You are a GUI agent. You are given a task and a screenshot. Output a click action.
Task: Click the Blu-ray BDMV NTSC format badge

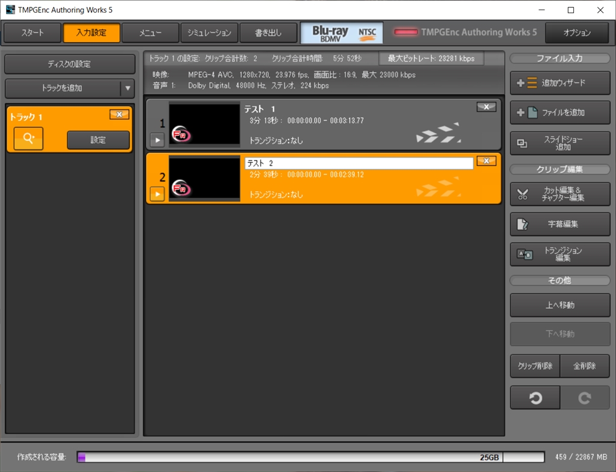342,33
